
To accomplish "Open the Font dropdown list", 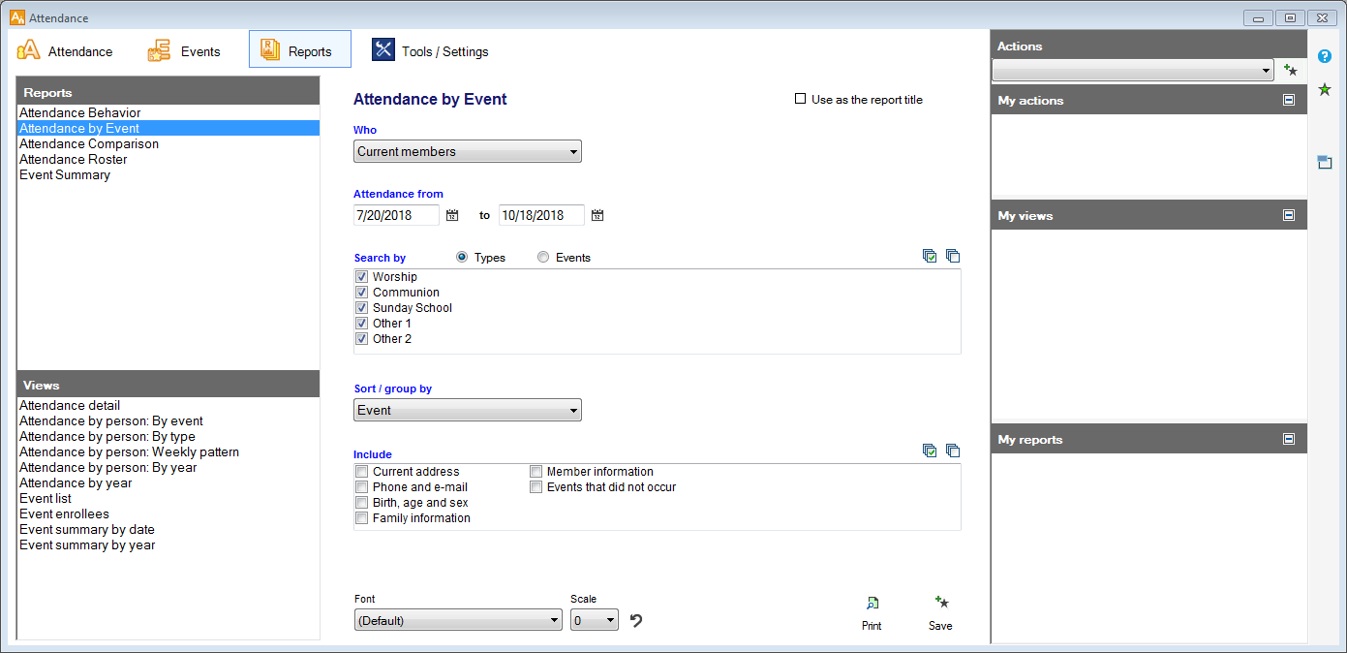I will [x=457, y=620].
